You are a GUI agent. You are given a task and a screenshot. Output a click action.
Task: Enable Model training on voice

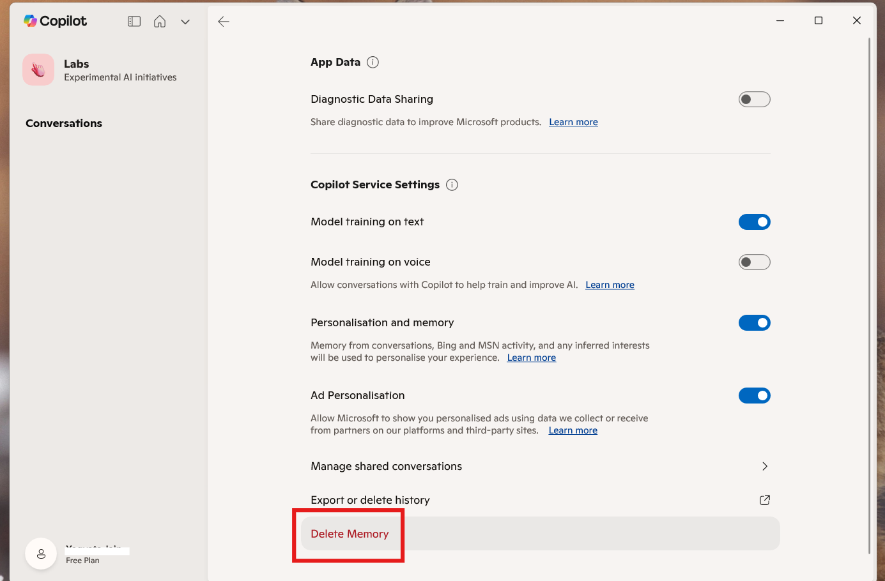pos(755,262)
